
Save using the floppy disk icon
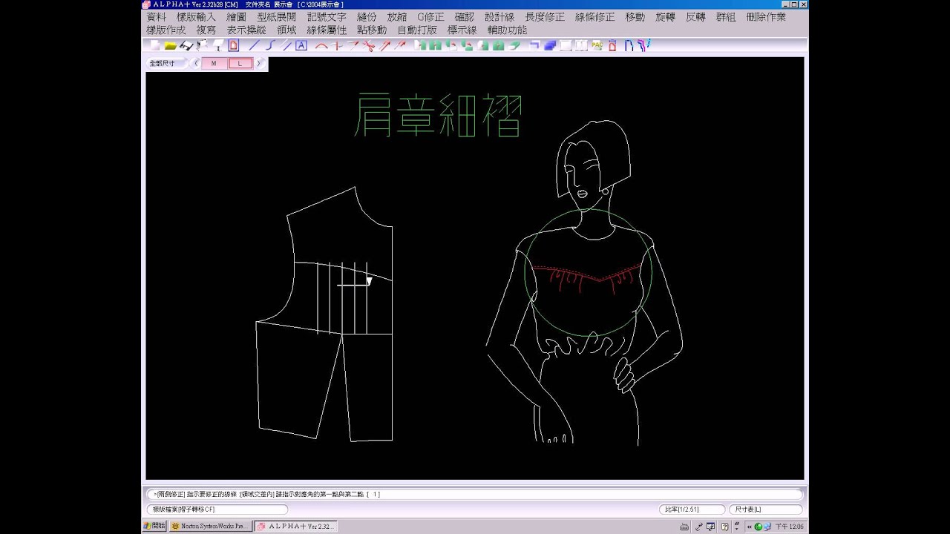[186, 45]
